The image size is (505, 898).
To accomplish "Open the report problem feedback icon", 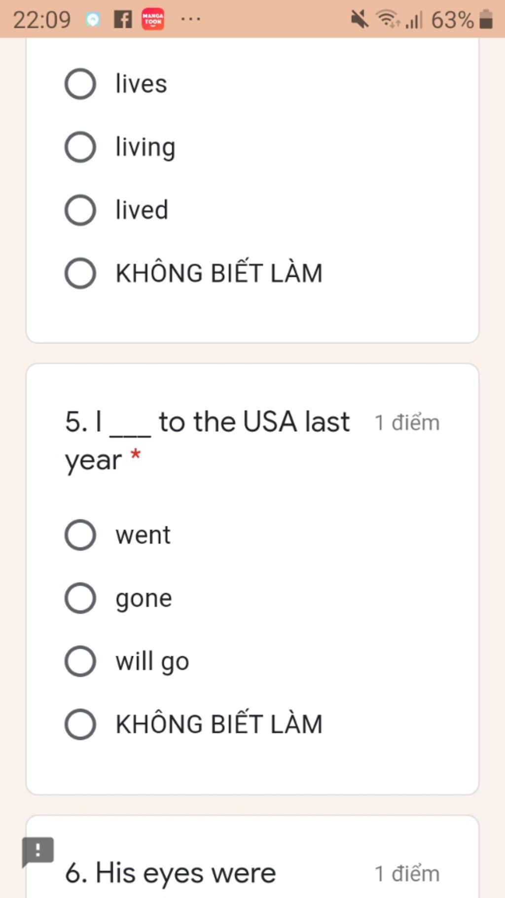I will click(x=37, y=852).
